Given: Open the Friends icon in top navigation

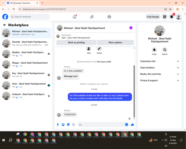Looking at the screenshot, I should coord(92,17).
